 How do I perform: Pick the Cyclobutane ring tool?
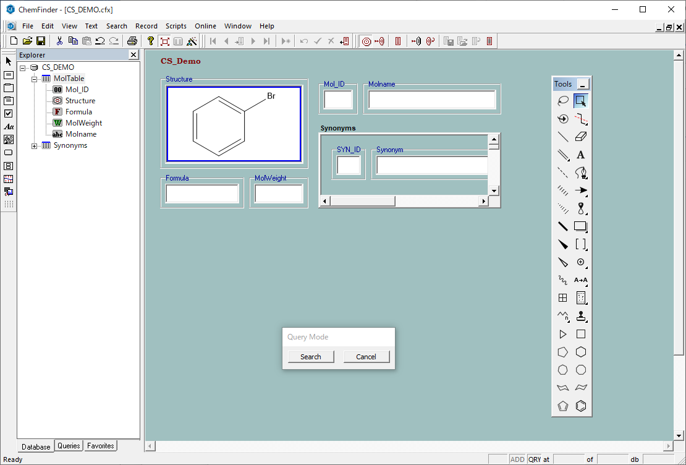coord(580,334)
